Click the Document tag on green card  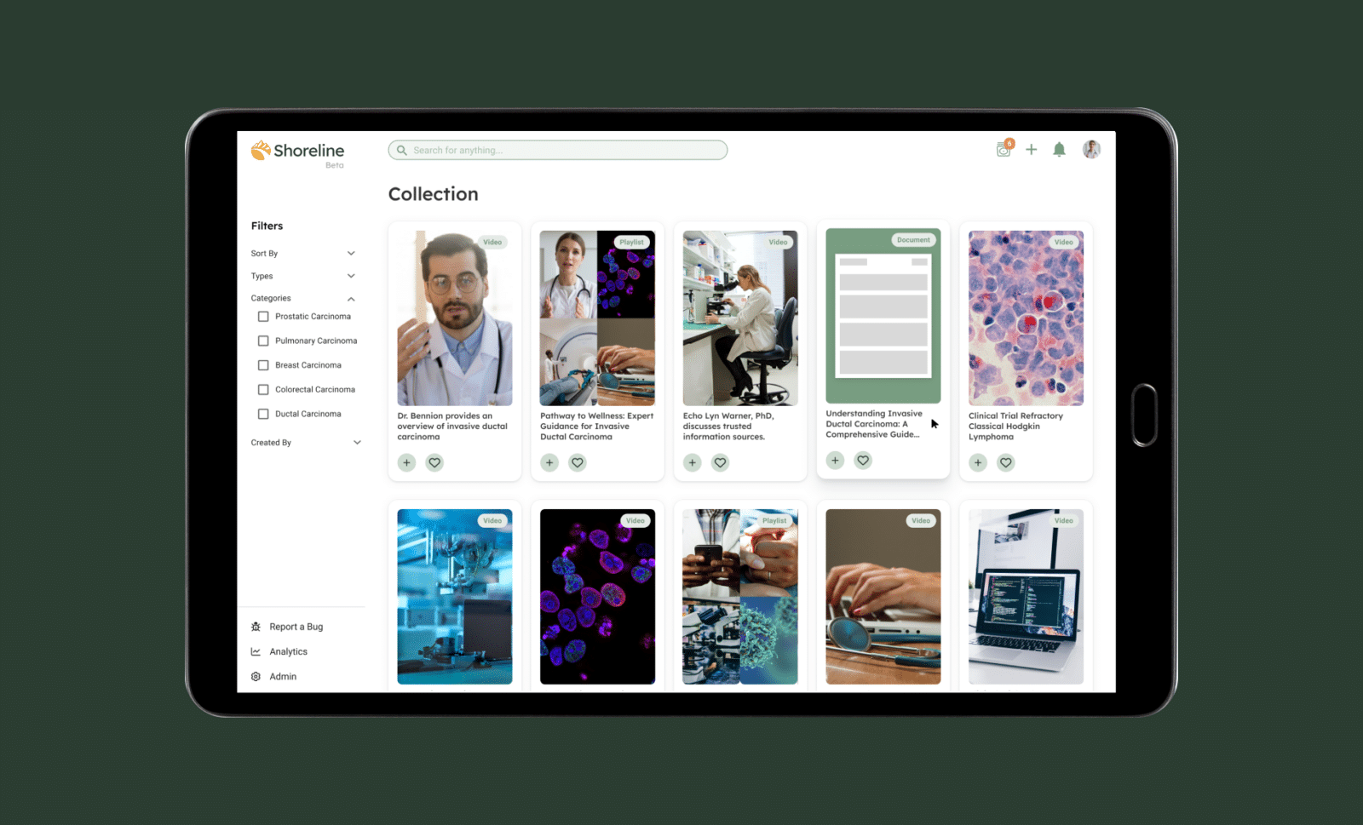(913, 240)
